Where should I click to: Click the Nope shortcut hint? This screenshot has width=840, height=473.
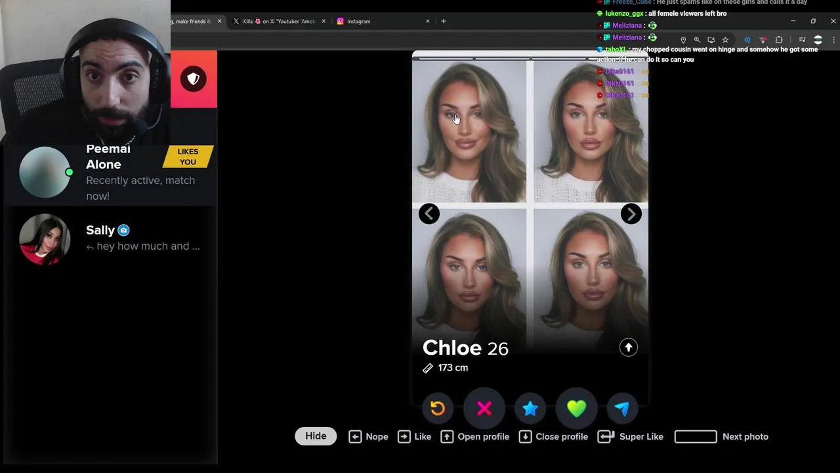coord(369,436)
